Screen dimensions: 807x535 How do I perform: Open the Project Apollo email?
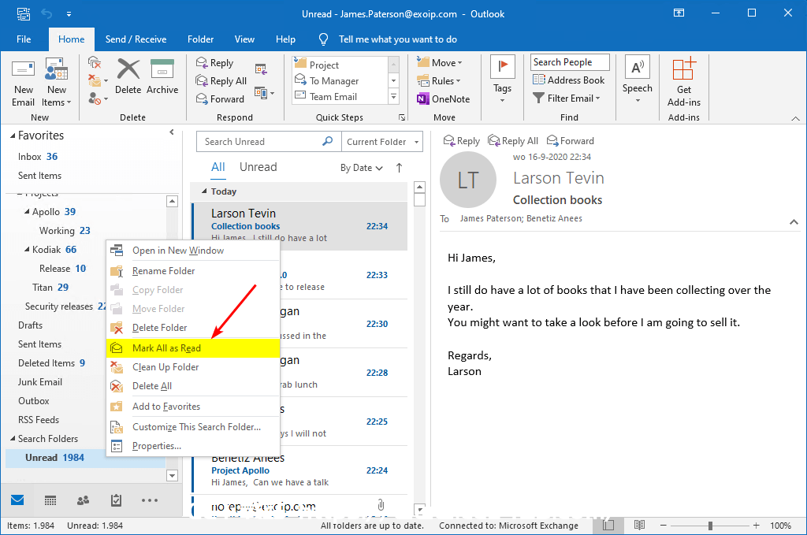pos(299,470)
